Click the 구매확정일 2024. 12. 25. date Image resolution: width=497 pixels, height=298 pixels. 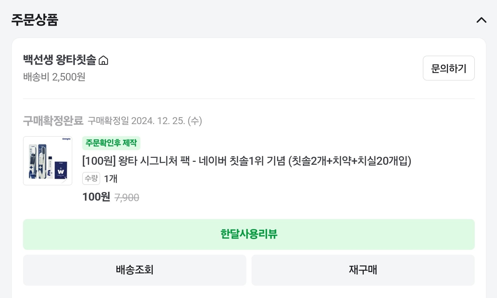pos(145,121)
